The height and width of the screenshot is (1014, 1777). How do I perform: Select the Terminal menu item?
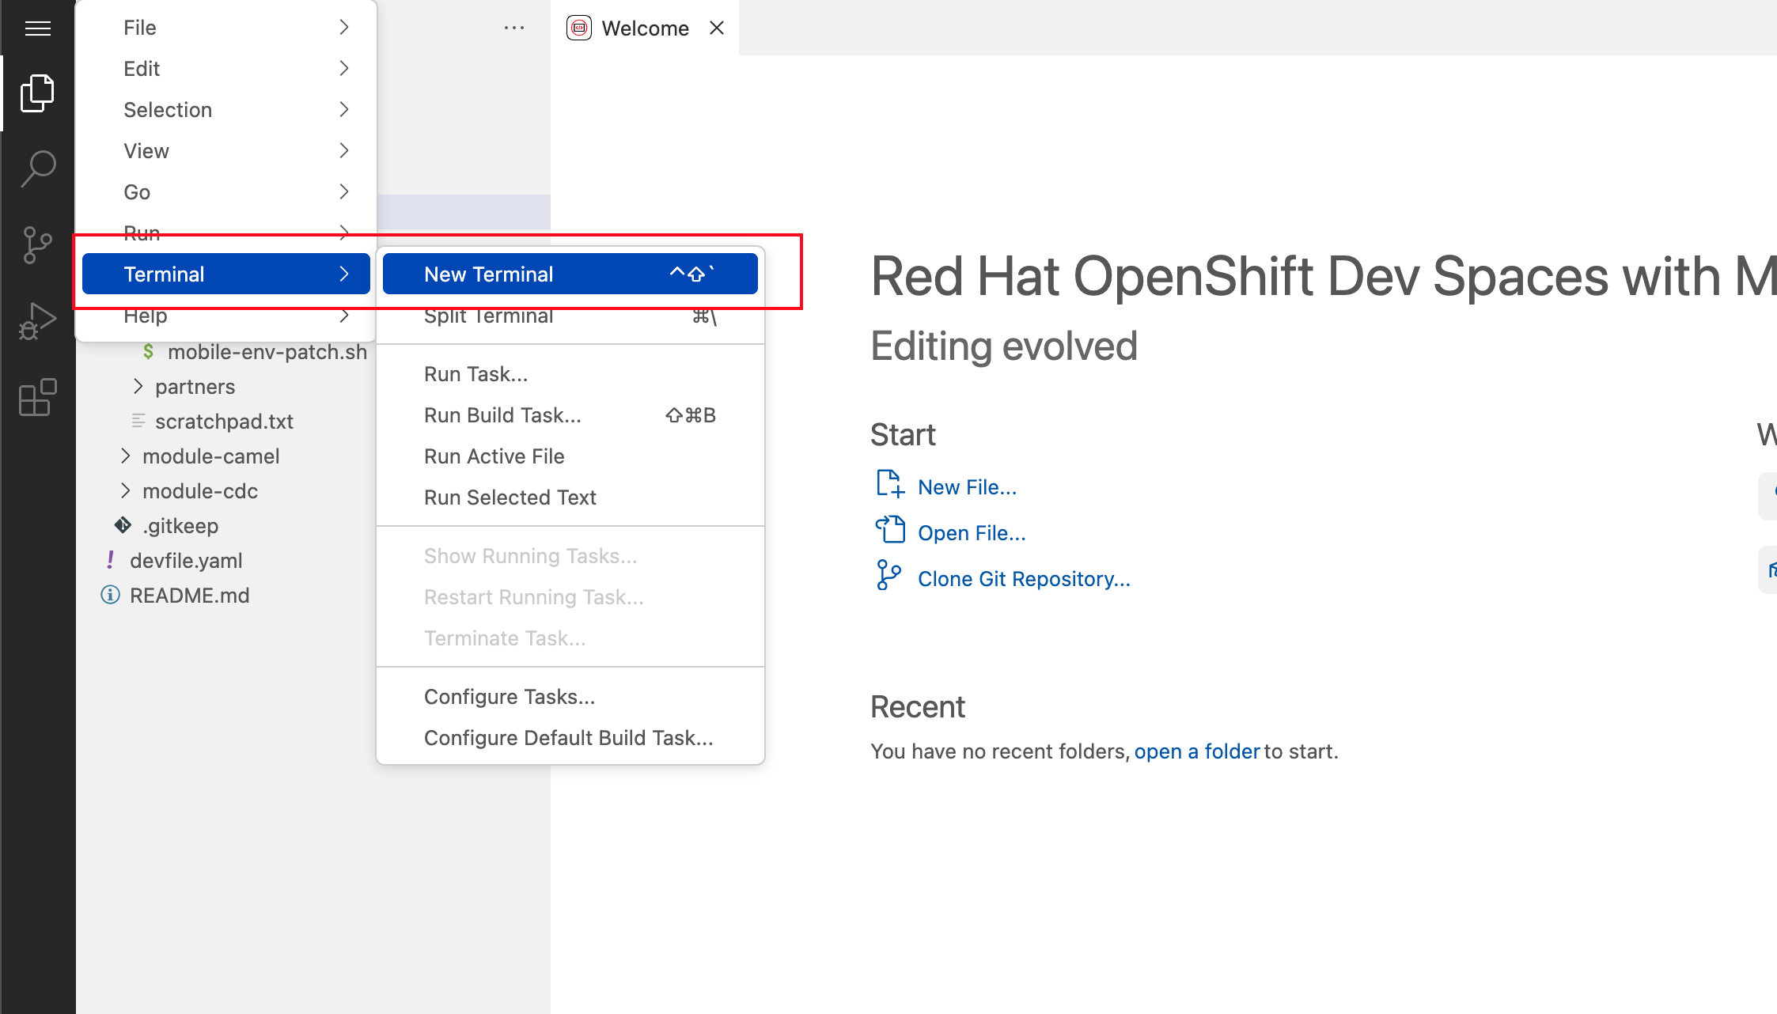226,274
